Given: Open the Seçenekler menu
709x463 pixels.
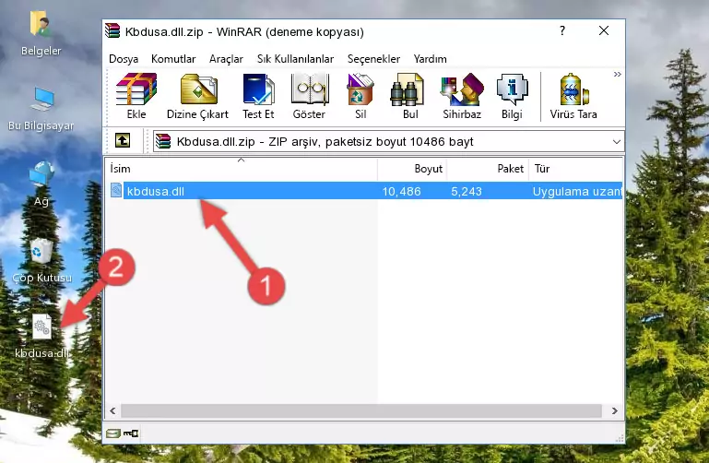Looking at the screenshot, I should click(373, 59).
